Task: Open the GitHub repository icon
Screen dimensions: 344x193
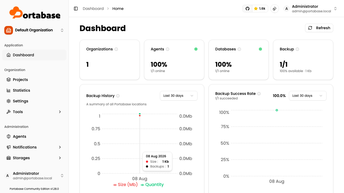Action: 248,9
